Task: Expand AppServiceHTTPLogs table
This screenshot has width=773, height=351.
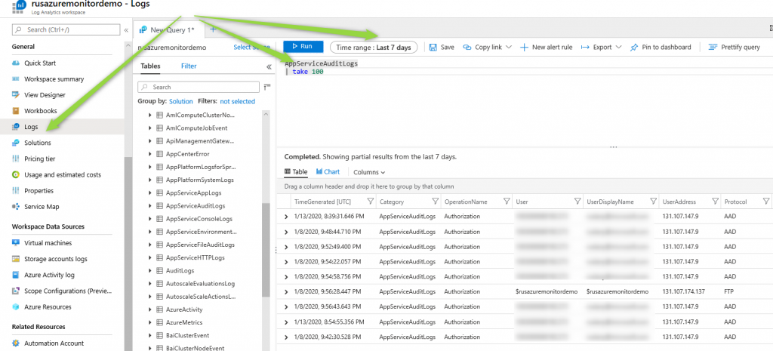Action: [150, 257]
